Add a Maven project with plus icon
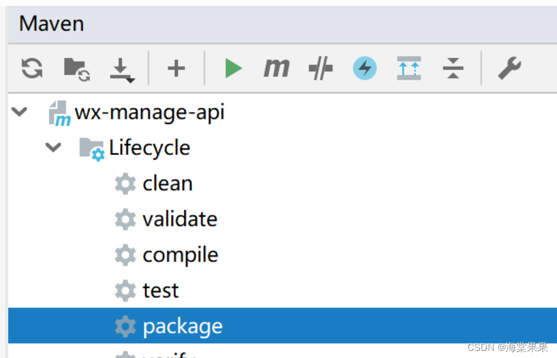 [176, 68]
